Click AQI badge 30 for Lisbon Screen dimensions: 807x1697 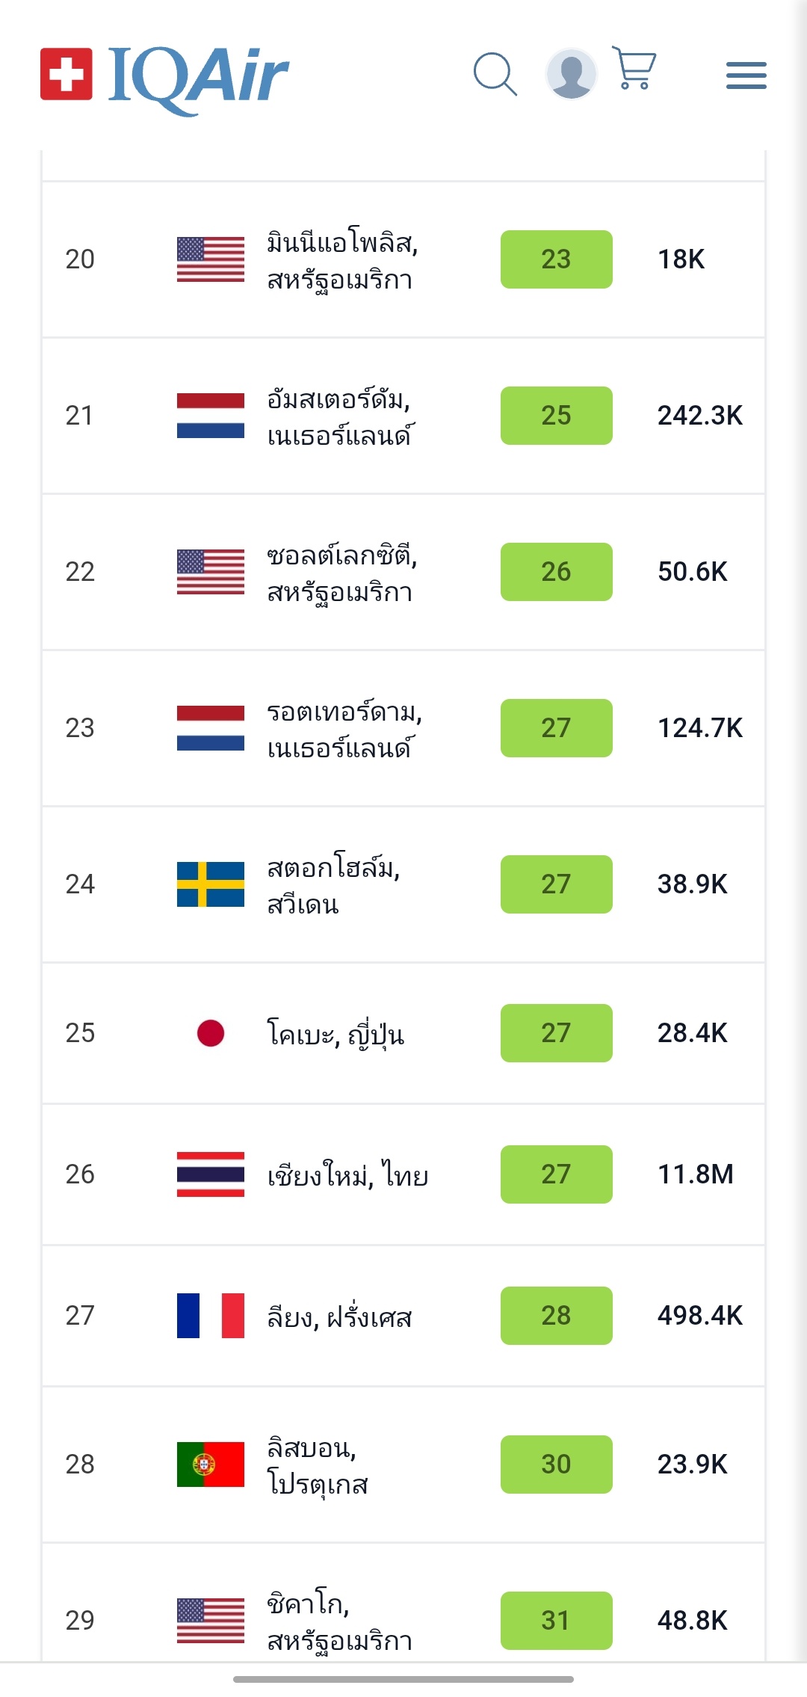point(556,1465)
